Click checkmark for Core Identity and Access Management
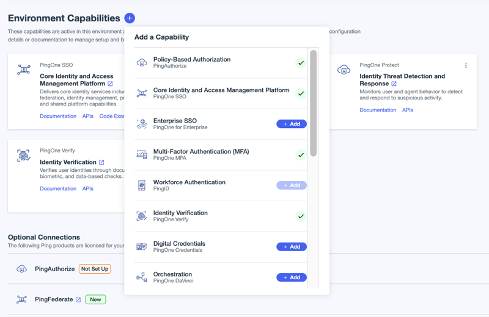The image size is (489, 317). coord(301,93)
